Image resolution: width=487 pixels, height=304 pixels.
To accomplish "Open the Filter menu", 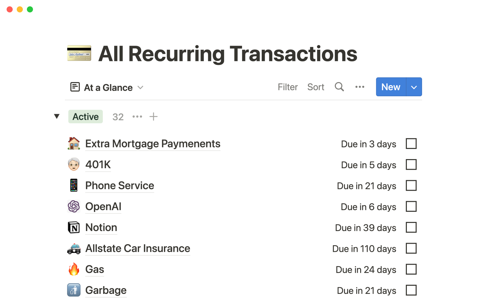I will tap(287, 87).
